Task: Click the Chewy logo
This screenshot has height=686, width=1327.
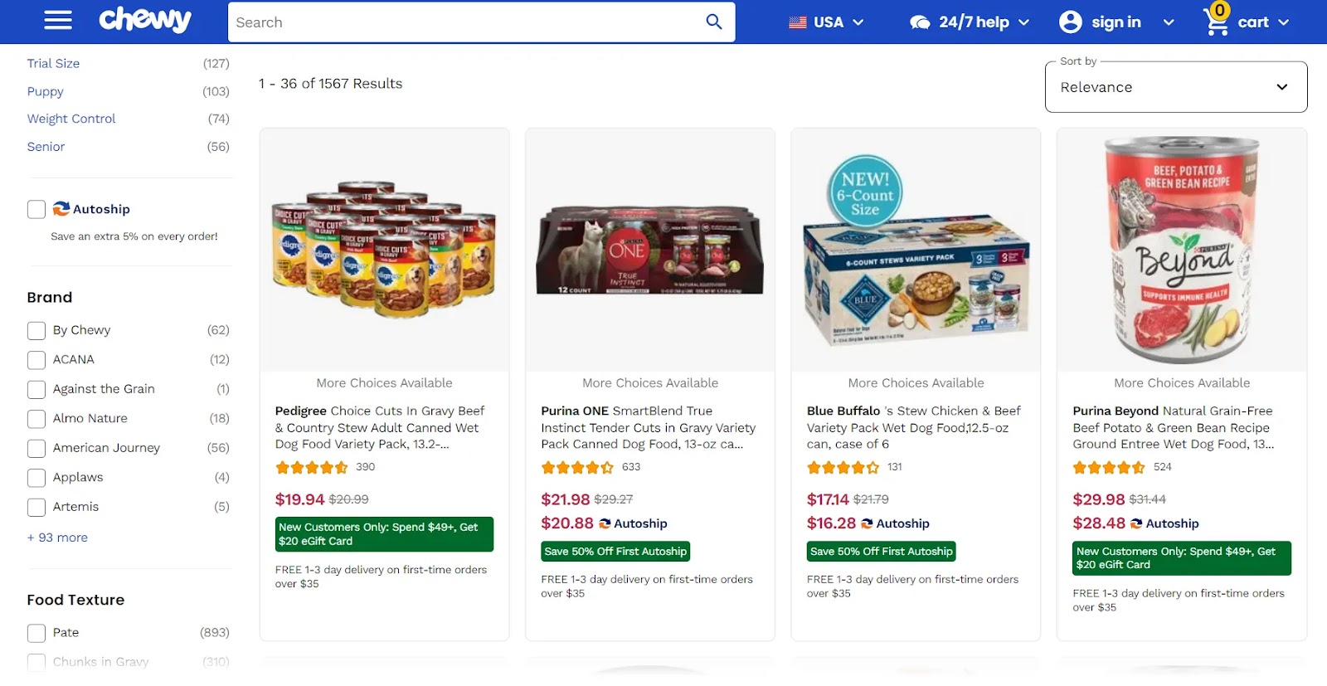Action: click(146, 20)
